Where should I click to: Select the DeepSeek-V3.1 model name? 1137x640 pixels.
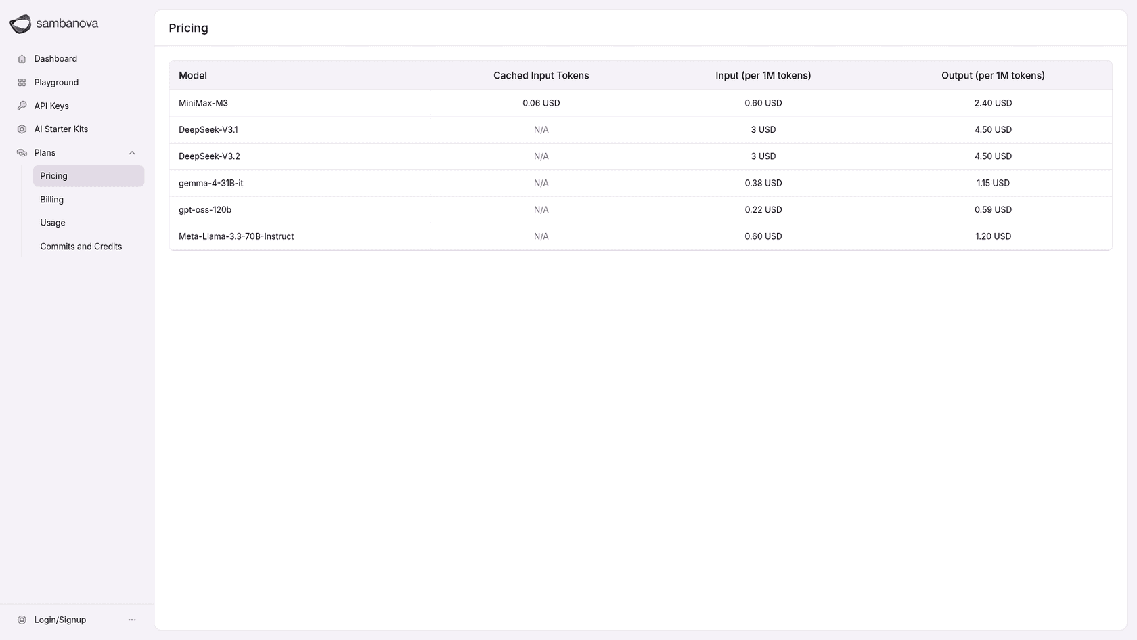tap(208, 130)
